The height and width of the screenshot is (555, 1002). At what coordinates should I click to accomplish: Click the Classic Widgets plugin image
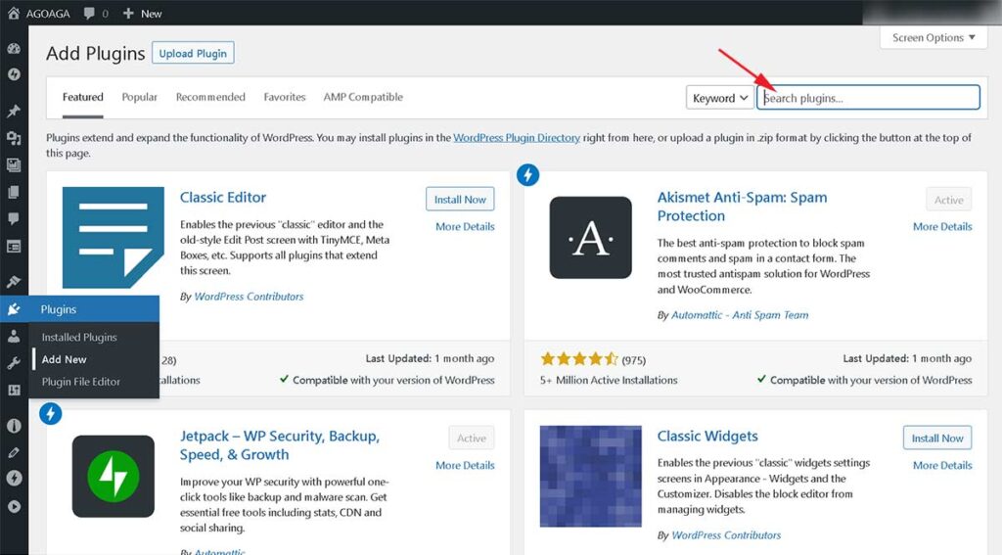tap(590, 477)
